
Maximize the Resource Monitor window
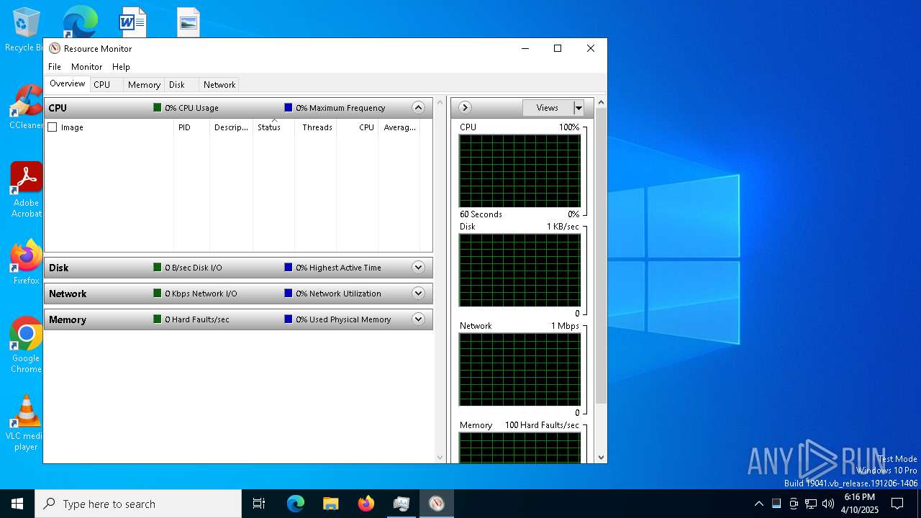(558, 48)
